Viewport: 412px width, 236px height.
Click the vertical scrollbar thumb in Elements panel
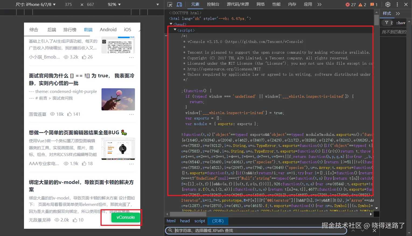tap(376, 20)
